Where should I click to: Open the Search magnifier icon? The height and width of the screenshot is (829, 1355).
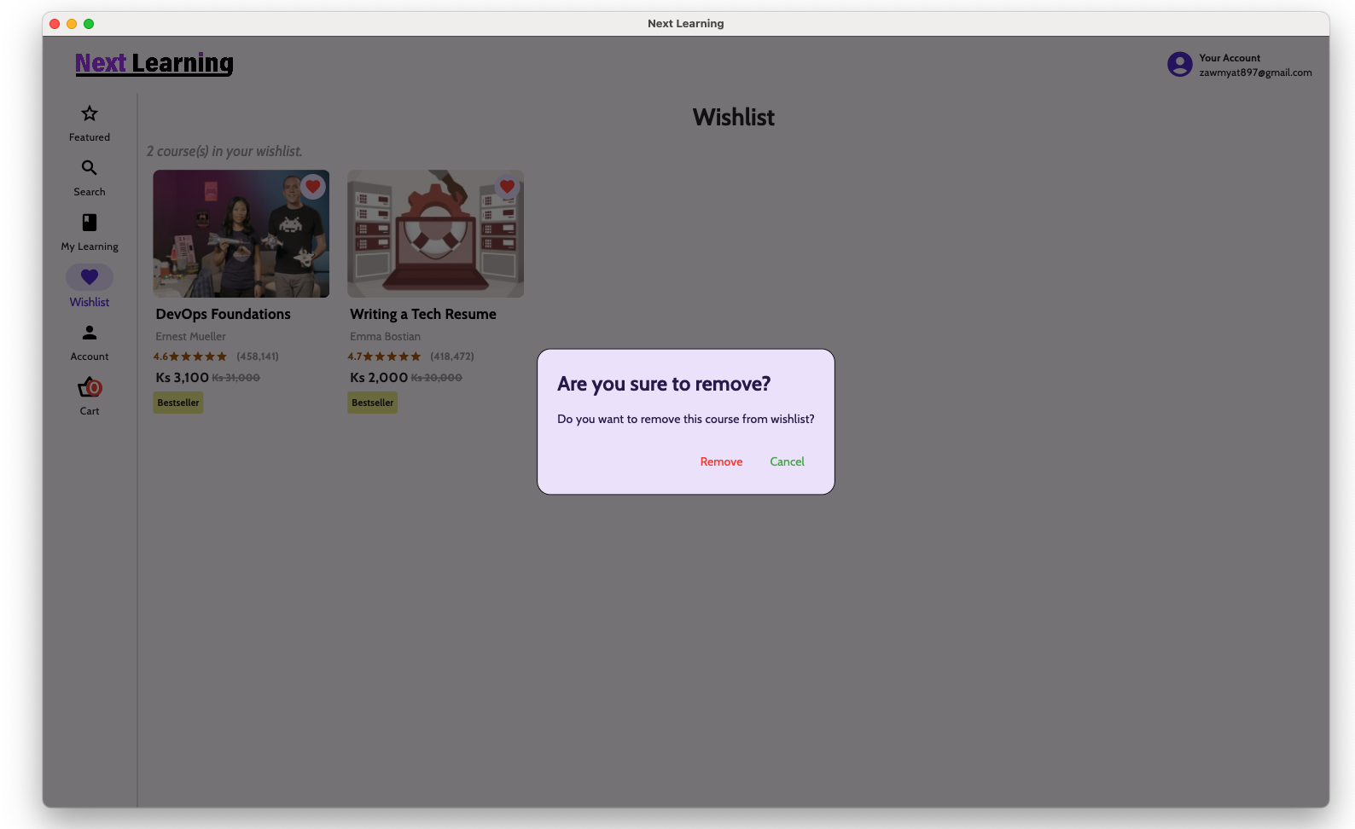pyautogui.click(x=90, y=168)
